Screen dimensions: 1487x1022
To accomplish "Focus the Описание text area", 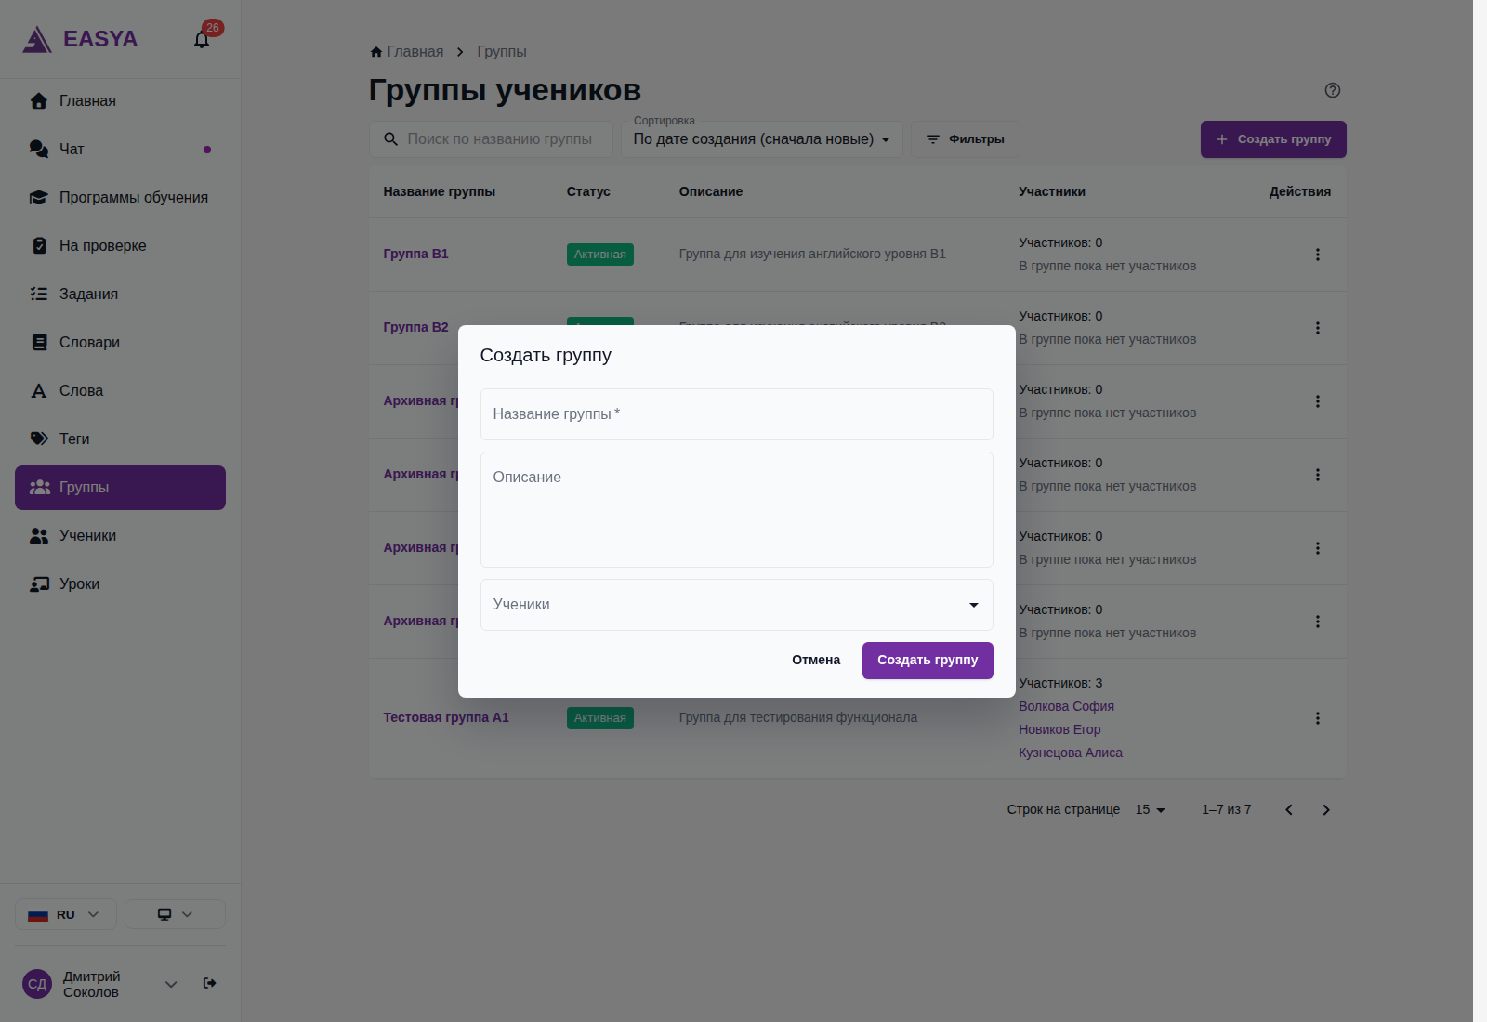I will [x=736, y=510].
